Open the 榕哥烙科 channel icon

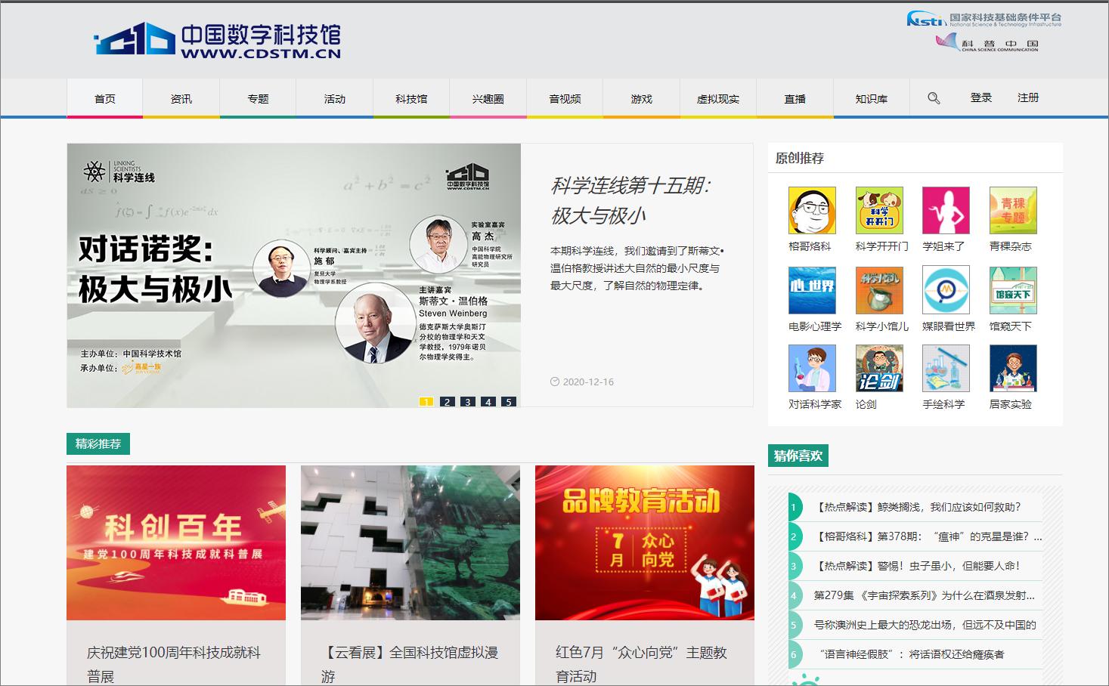coord(813,210)
